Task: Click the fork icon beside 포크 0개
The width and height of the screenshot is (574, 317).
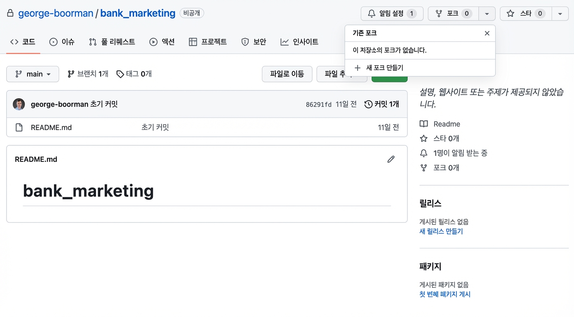Action: click(423, 168)
